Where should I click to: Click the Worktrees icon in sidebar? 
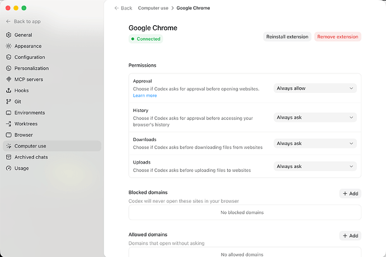click(8, 124)
